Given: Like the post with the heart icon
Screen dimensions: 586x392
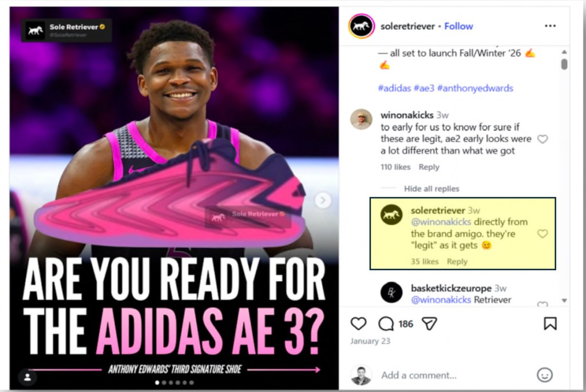Looking at the screenshot, I should tap(358, 323).
